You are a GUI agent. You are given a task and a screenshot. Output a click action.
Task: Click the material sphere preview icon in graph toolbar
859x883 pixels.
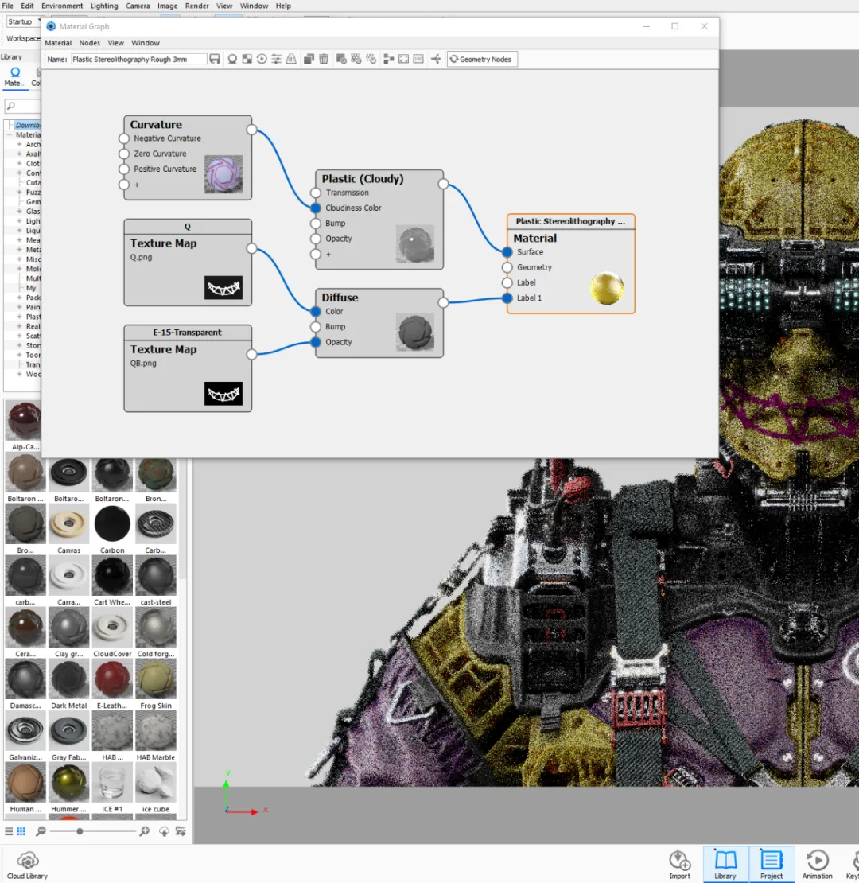click(x=232, y=59)
